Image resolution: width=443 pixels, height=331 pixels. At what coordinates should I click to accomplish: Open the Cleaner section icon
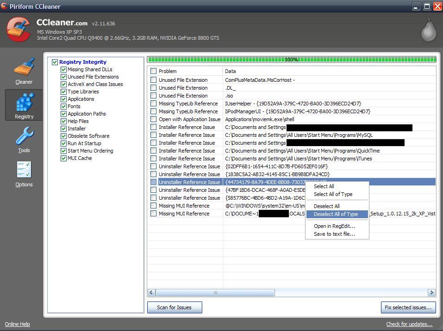pos(24,67)
